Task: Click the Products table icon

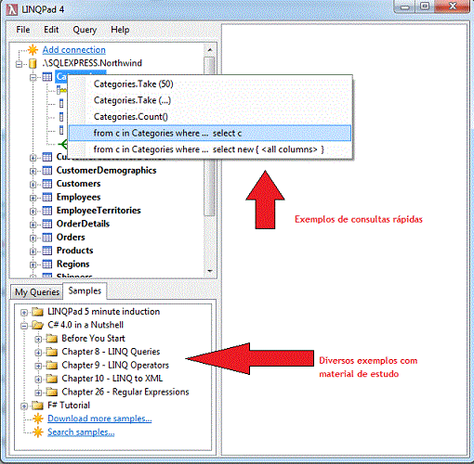Action: (x=47, y=251)
